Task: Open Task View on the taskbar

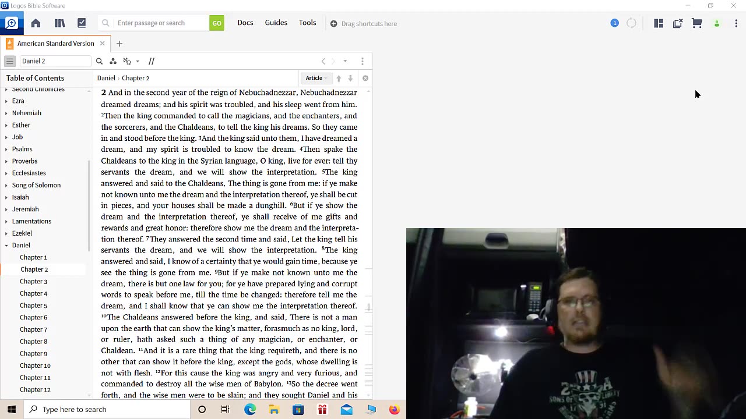Action: tap(226, 410)
